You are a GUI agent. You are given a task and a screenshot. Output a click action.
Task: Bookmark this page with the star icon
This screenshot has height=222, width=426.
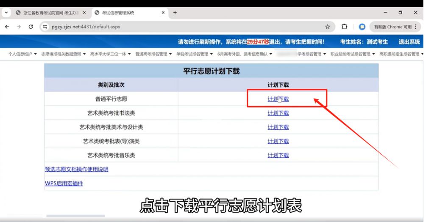coord(327,27)
